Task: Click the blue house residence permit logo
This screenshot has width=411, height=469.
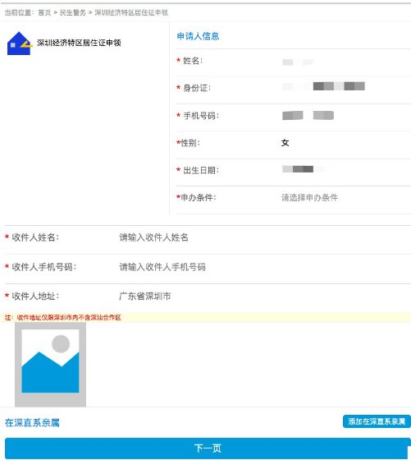Action: pyautogui.click(x=20, y=44)
